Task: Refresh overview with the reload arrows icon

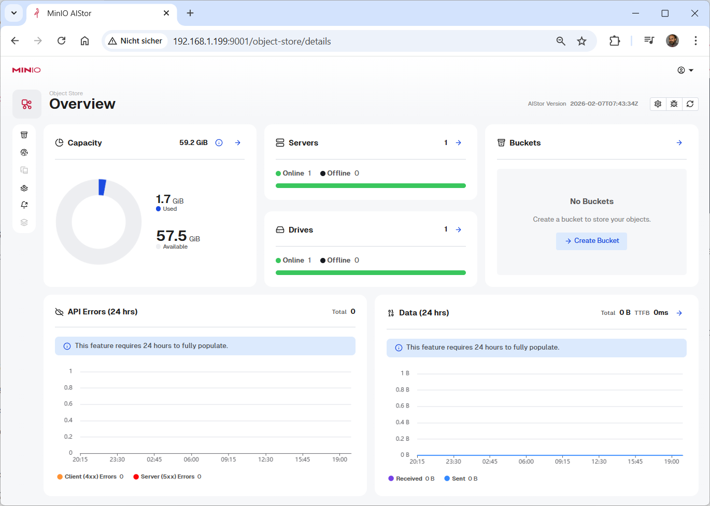Action: [690, 104]
